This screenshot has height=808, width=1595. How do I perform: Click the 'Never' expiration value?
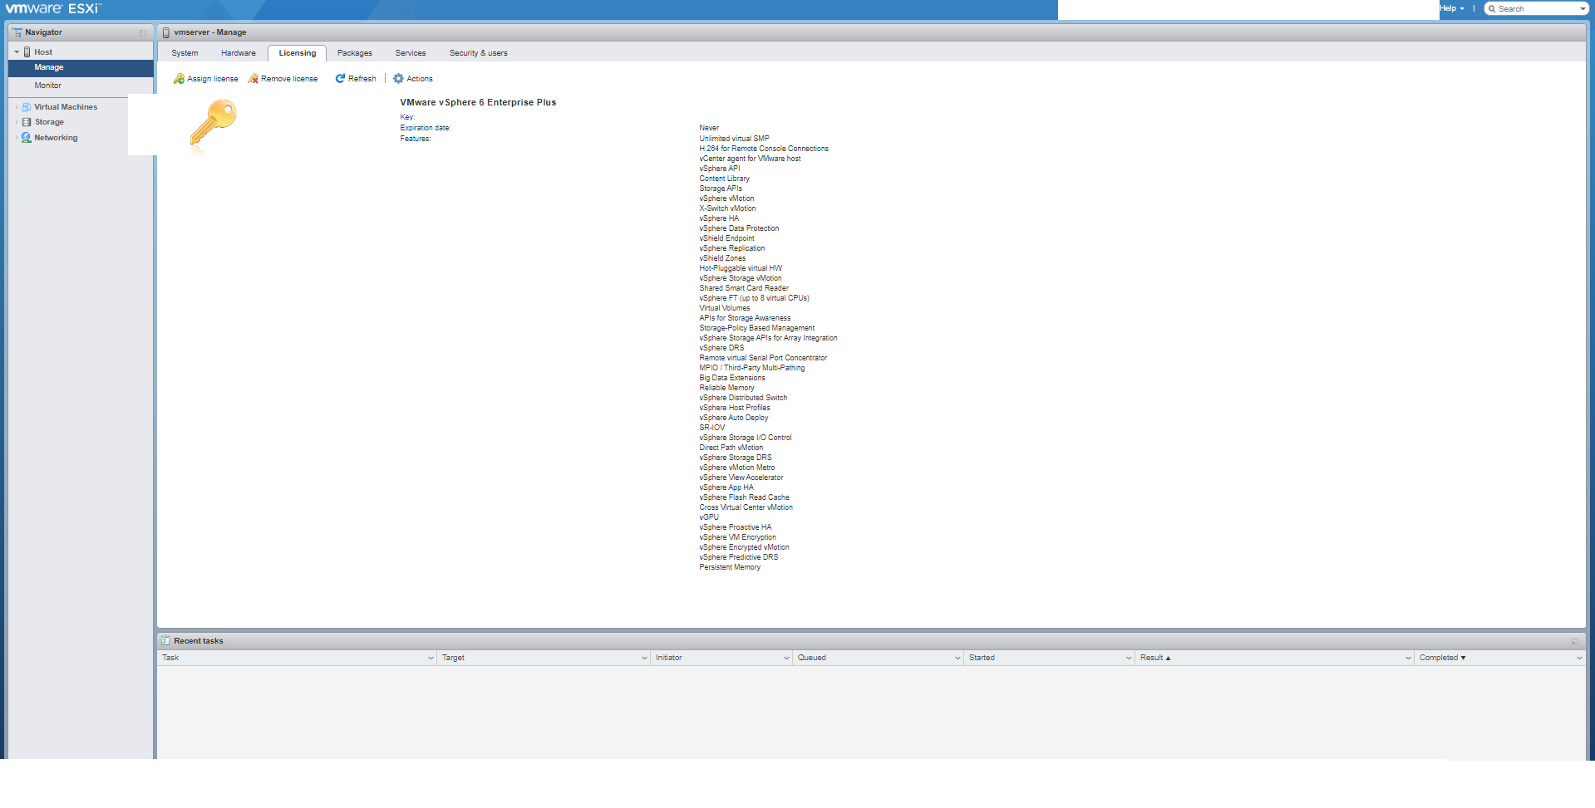tap(709, 128)
